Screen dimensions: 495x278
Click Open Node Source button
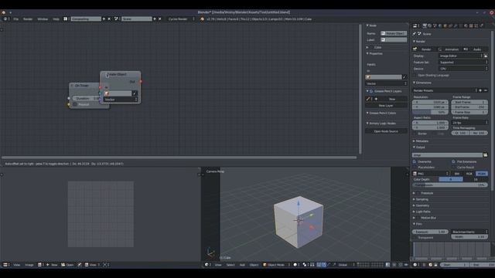coord(386,131)
